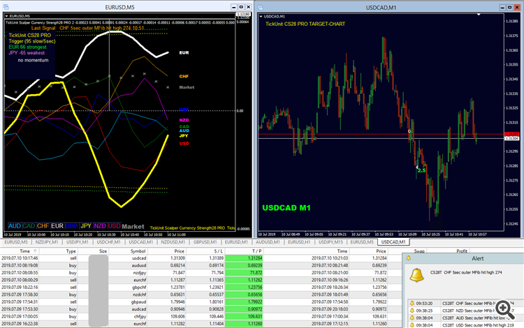Click the Time column sort arrow
This screenshot has height=328, width=524.
35,251
